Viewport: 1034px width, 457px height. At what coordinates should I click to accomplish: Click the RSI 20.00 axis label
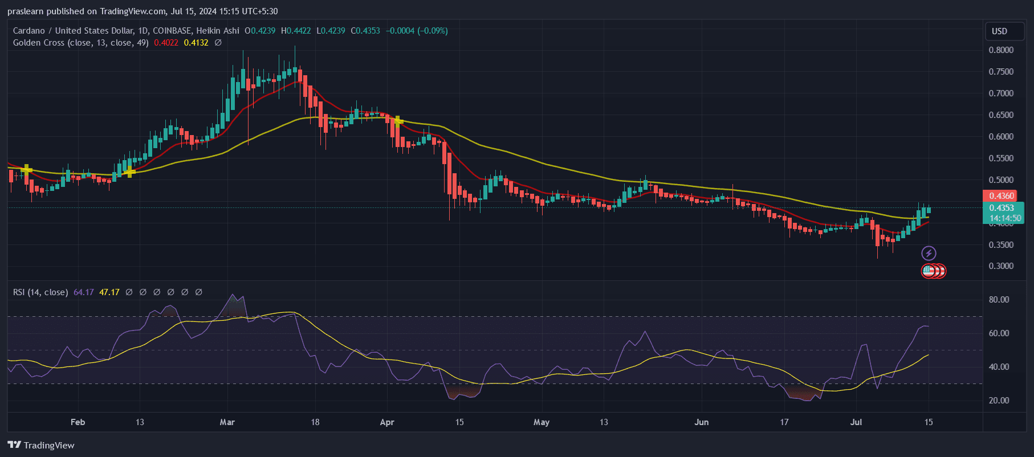[x=999, y=401]
